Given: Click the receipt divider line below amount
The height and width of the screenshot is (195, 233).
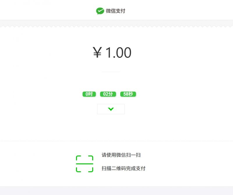Looking at the screenshot, I should (111, 71).
